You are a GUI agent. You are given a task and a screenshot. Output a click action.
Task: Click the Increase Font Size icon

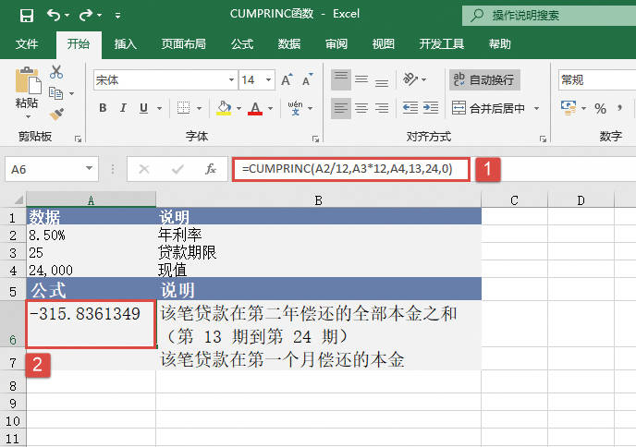click(x=287, y=80)
